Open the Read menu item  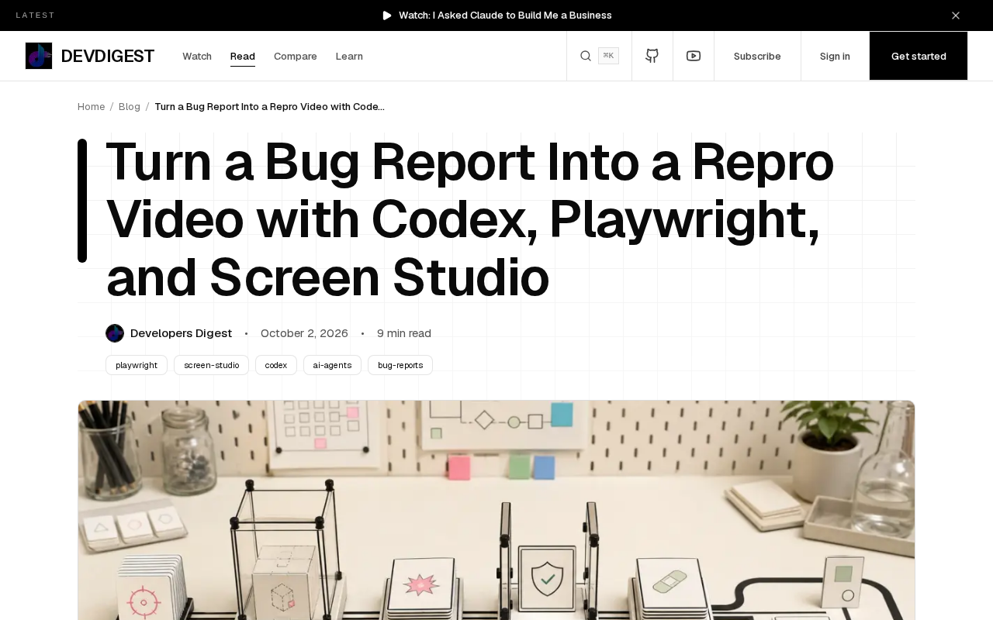pos(243,57)
